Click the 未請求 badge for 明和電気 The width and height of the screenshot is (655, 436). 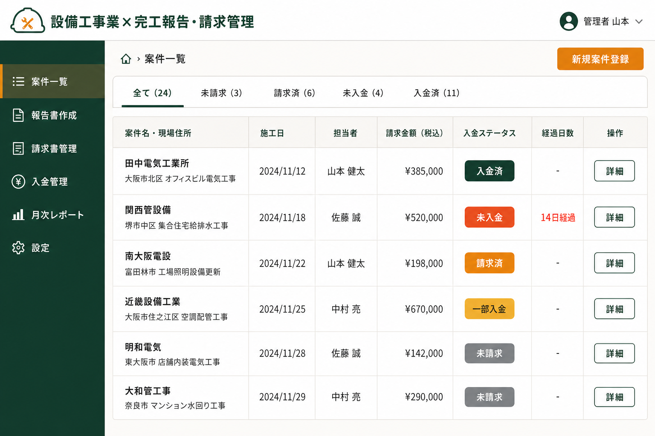(490, 353)
